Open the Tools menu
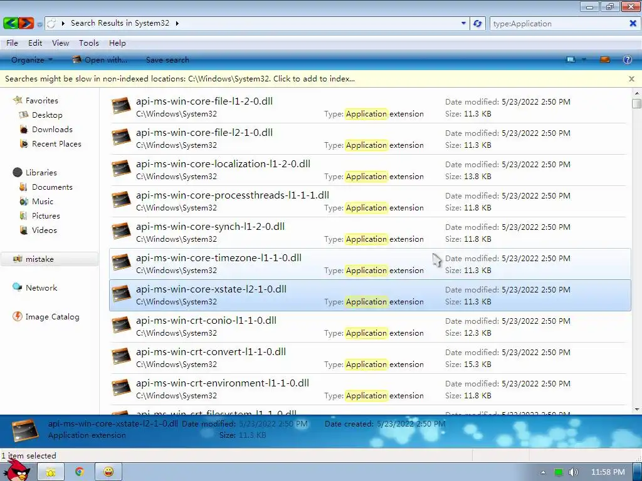 89,43
